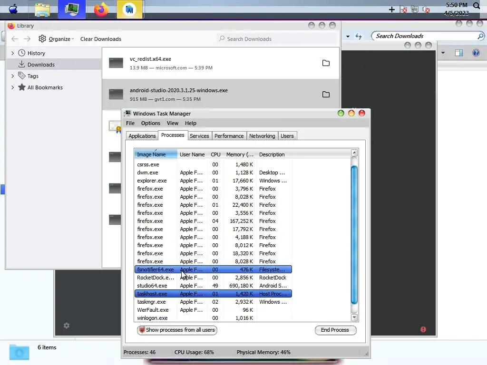
Task: Switch to the Applications tab
Action: (142, 136)
